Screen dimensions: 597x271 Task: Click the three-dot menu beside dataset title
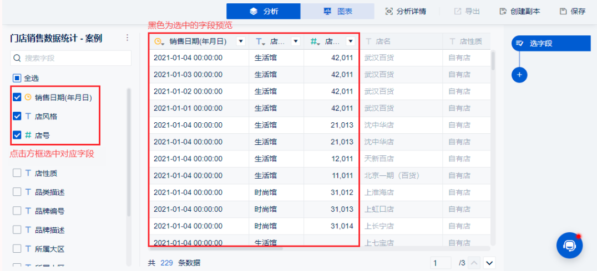127,38
